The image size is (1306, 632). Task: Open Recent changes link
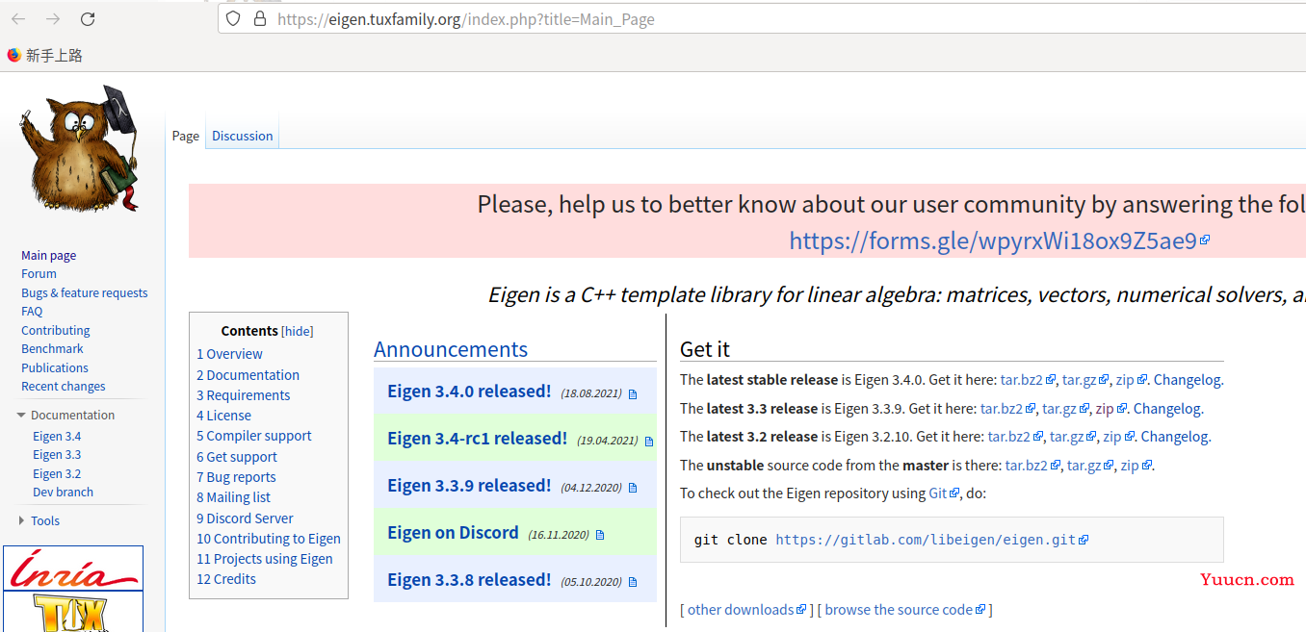pyautogui.click(x=64, y=386)
